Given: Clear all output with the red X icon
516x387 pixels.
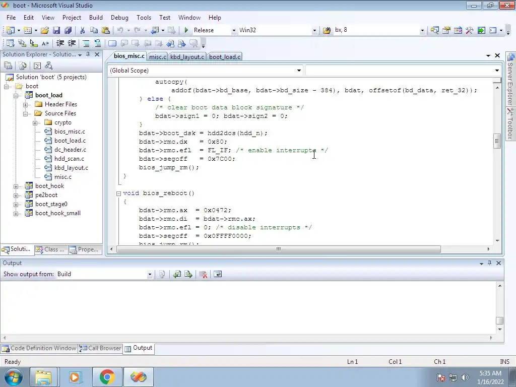Looking at the screenshot, I should click(203, 274).
